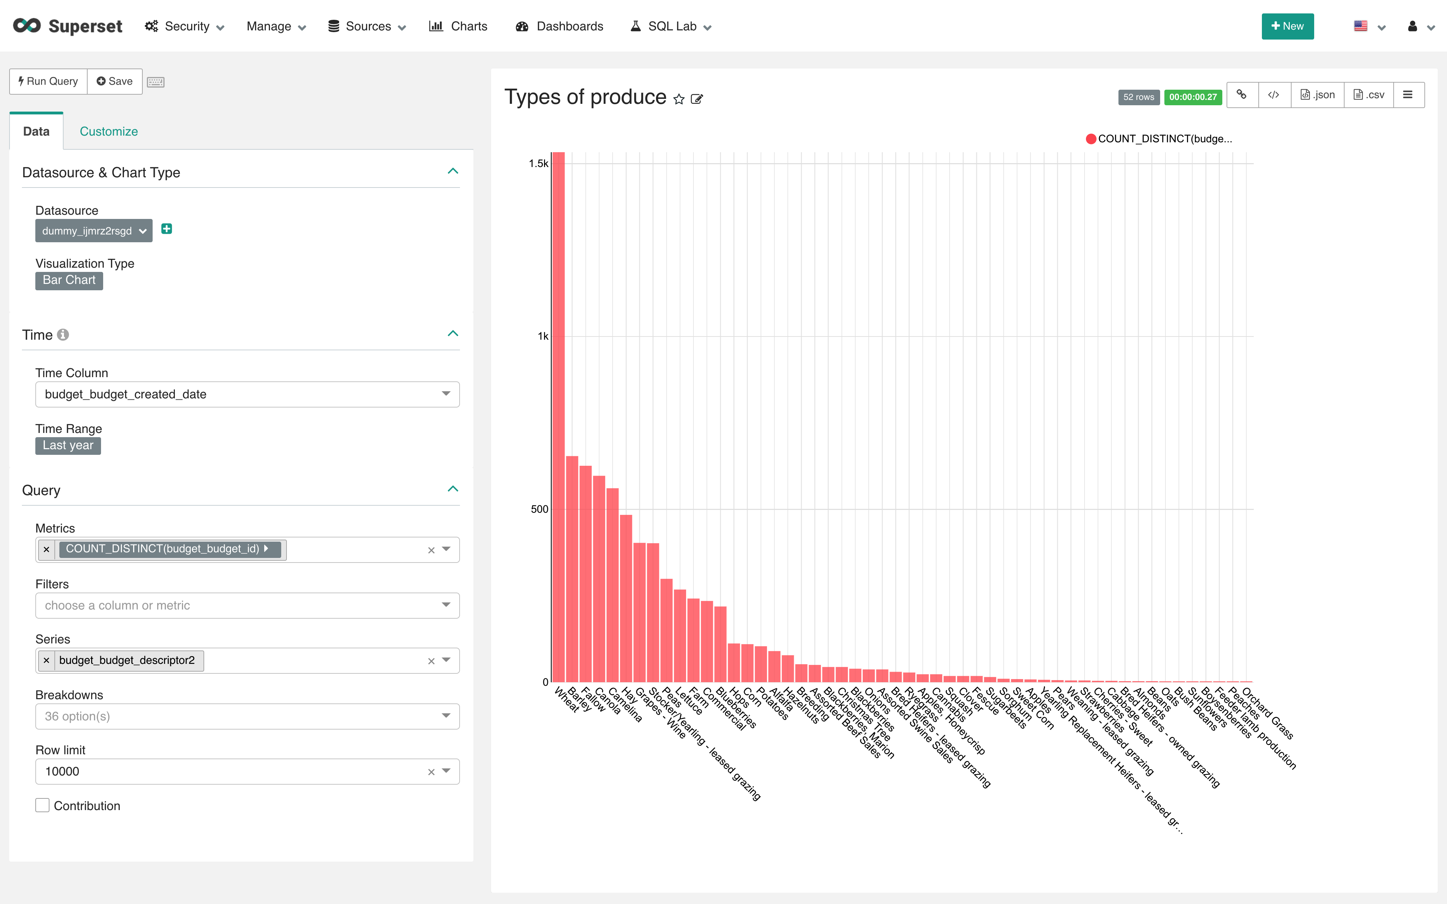The width and height of the screenshot is (1447, 904).
Task: Click the Bar Chart visualization type label
Action: pyautogui.click(x=69, y=280)
